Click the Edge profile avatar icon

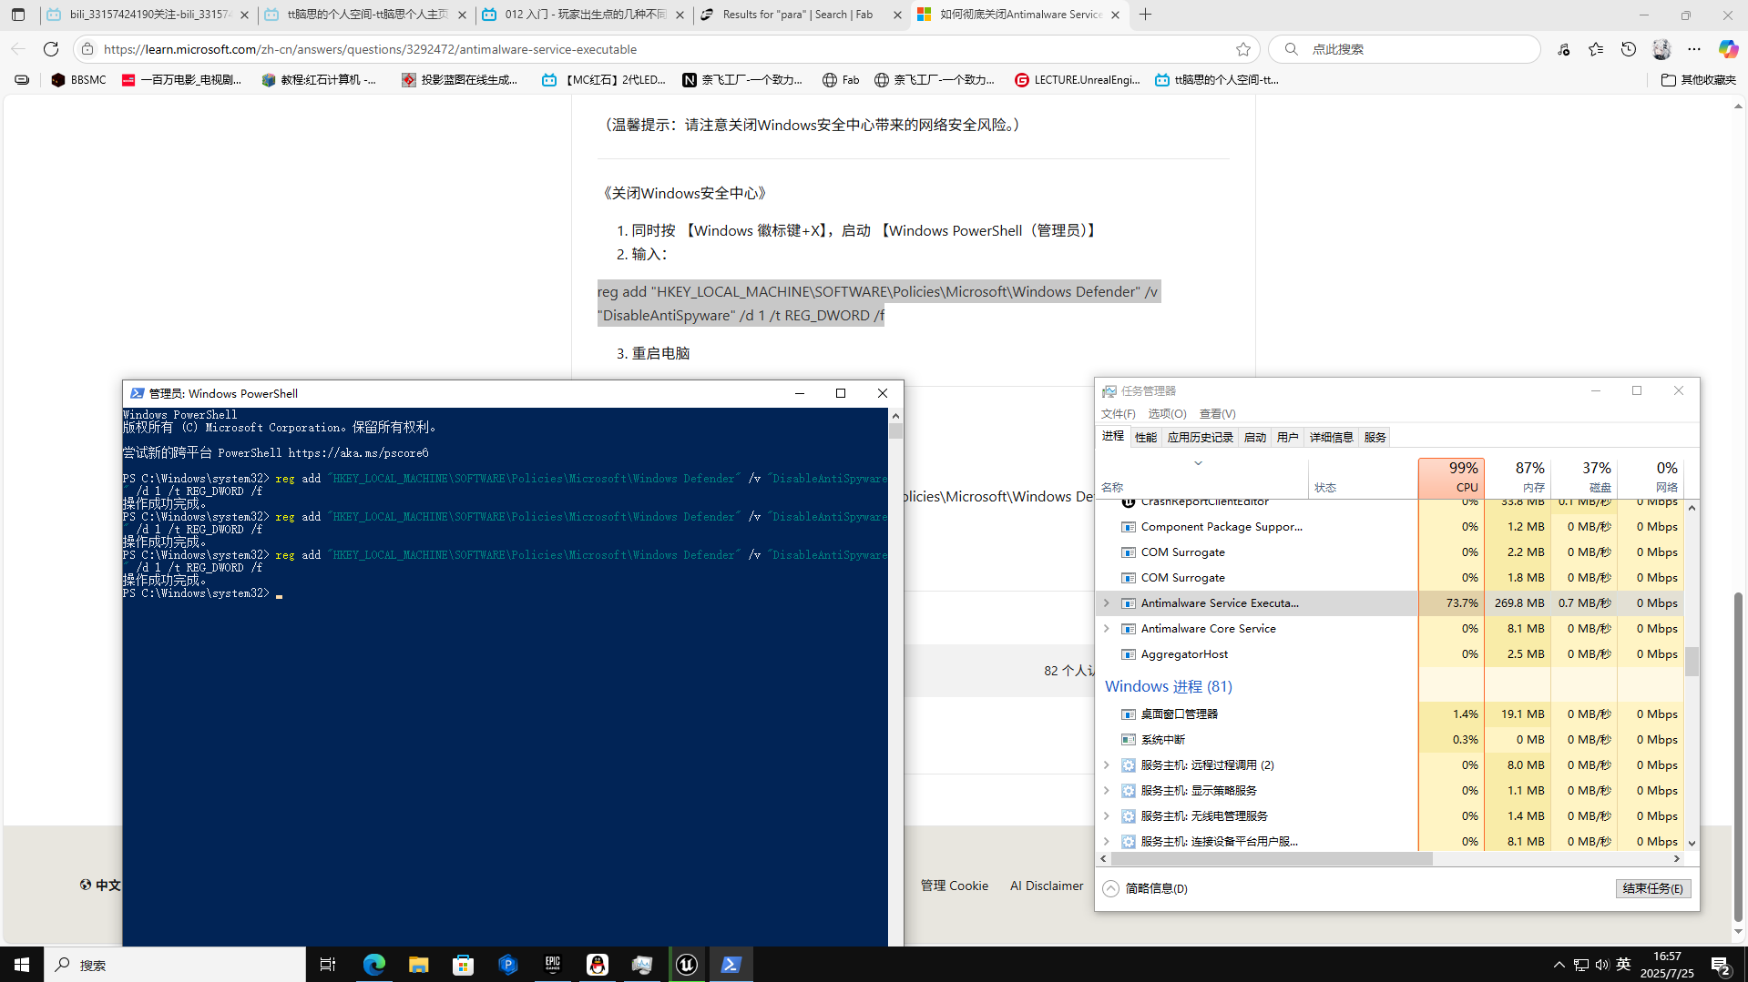tap(1661, 49)
